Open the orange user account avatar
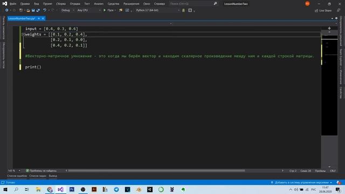Image resolution: width=345 pixels, height=194 pixels. (x=307, y=4)
